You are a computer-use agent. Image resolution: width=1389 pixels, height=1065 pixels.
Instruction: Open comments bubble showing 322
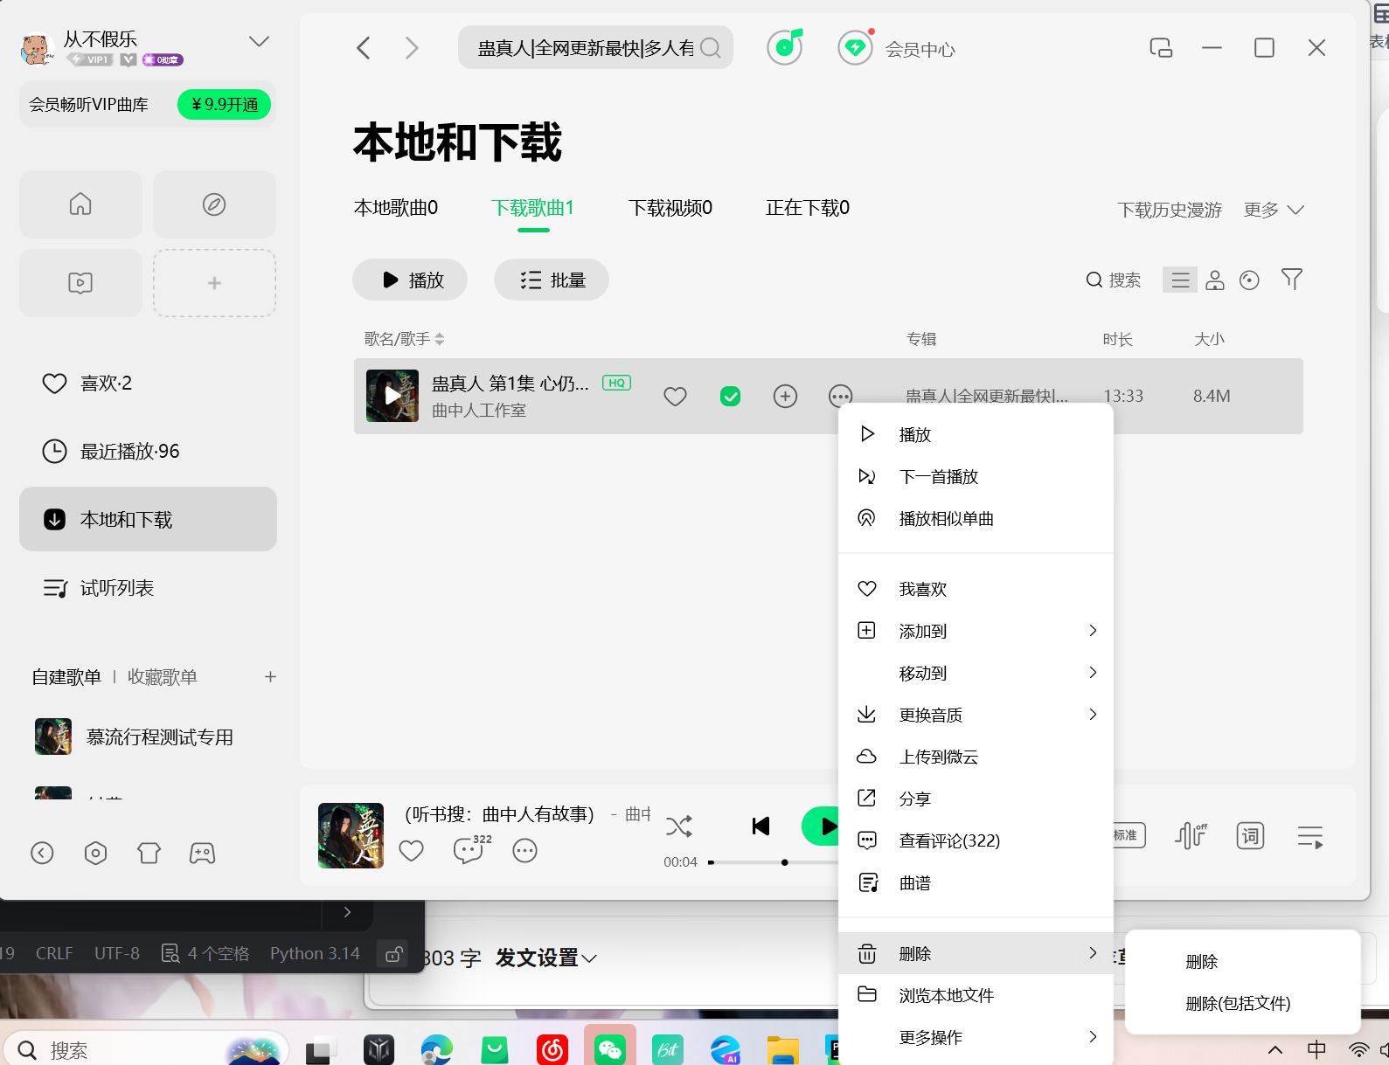[472, 849]
